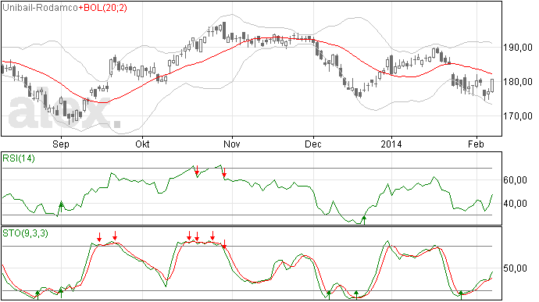Click the Nov month label
This screenshot has height=302, width=539.
tap(232, 144)
